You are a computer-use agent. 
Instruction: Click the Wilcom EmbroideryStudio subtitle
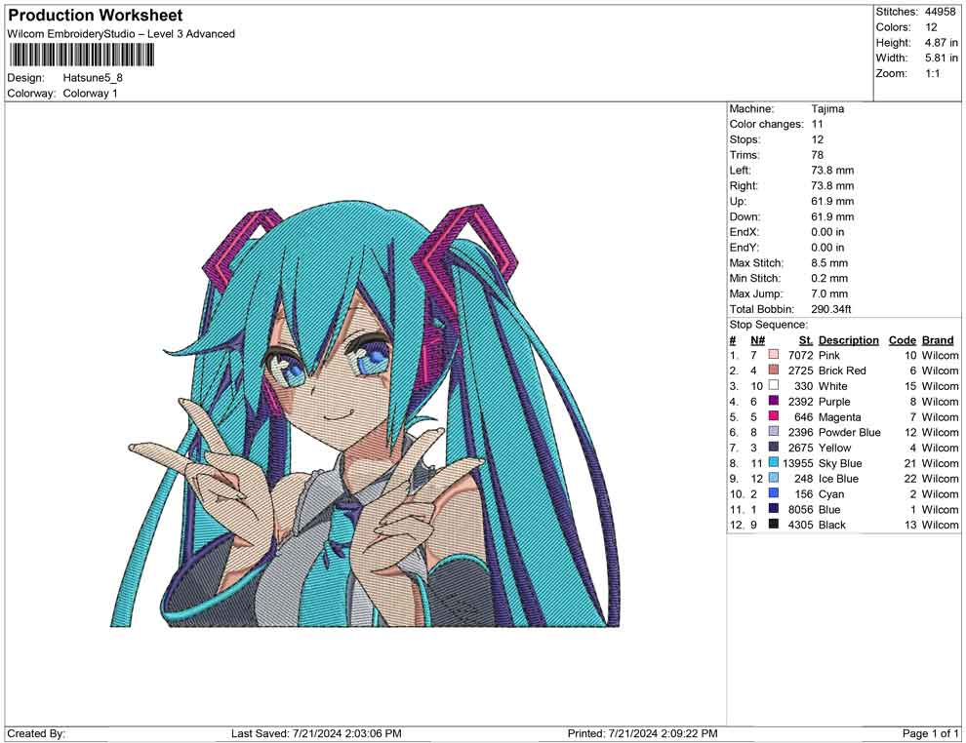click(121, 34)
